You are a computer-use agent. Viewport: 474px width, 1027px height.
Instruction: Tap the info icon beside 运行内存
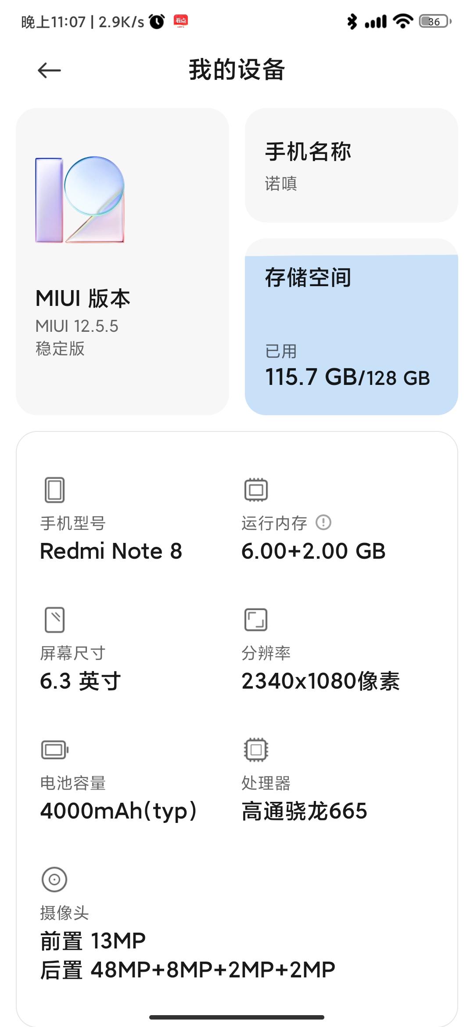pos(323,522)
